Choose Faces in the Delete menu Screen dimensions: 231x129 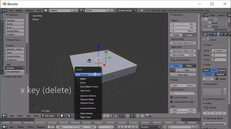coord(88,83)
